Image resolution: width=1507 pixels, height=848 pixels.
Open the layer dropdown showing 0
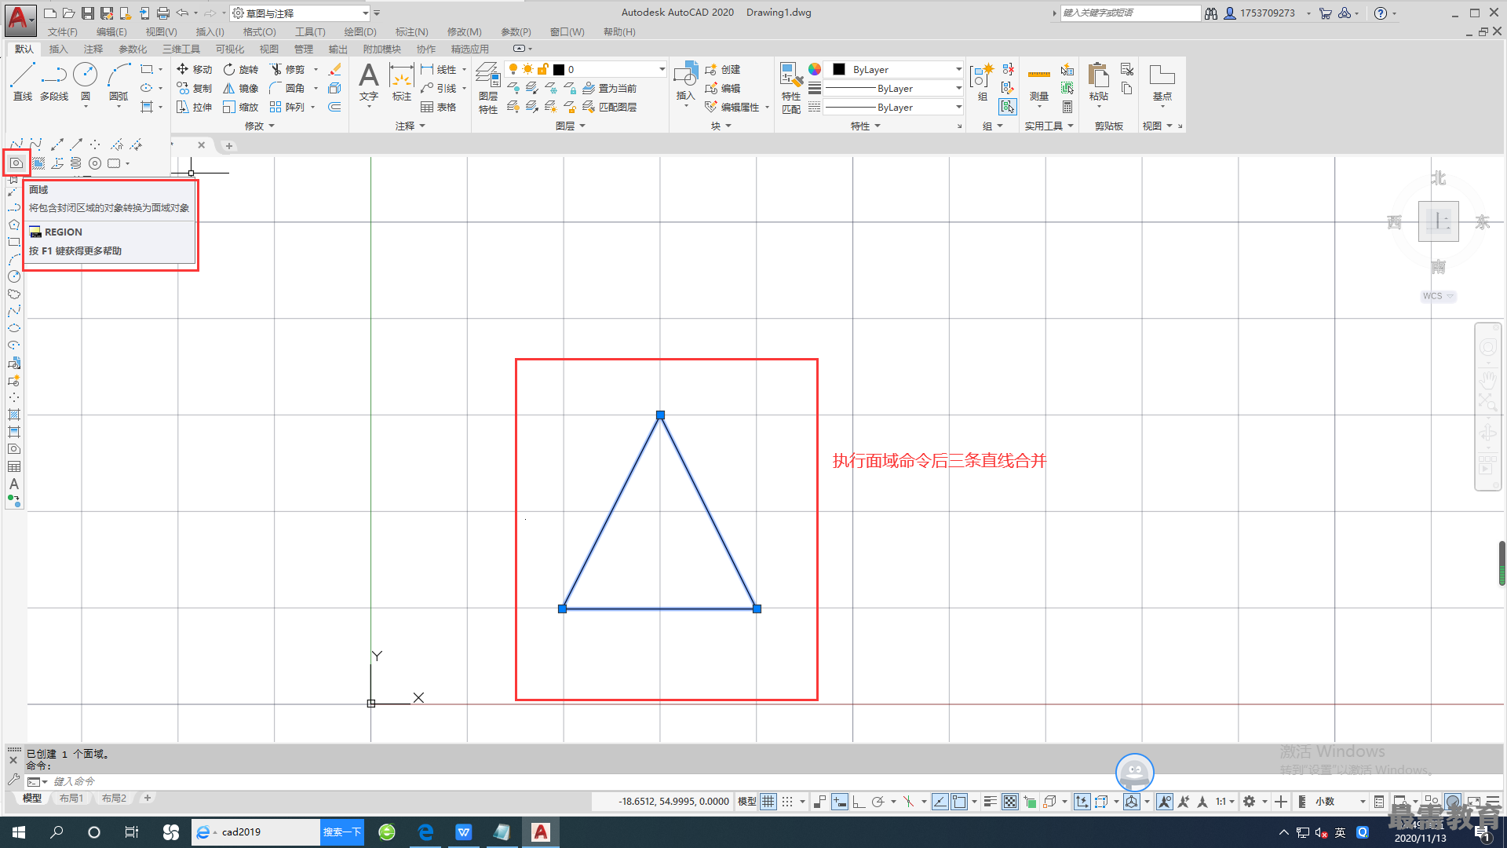coord(586,70)
